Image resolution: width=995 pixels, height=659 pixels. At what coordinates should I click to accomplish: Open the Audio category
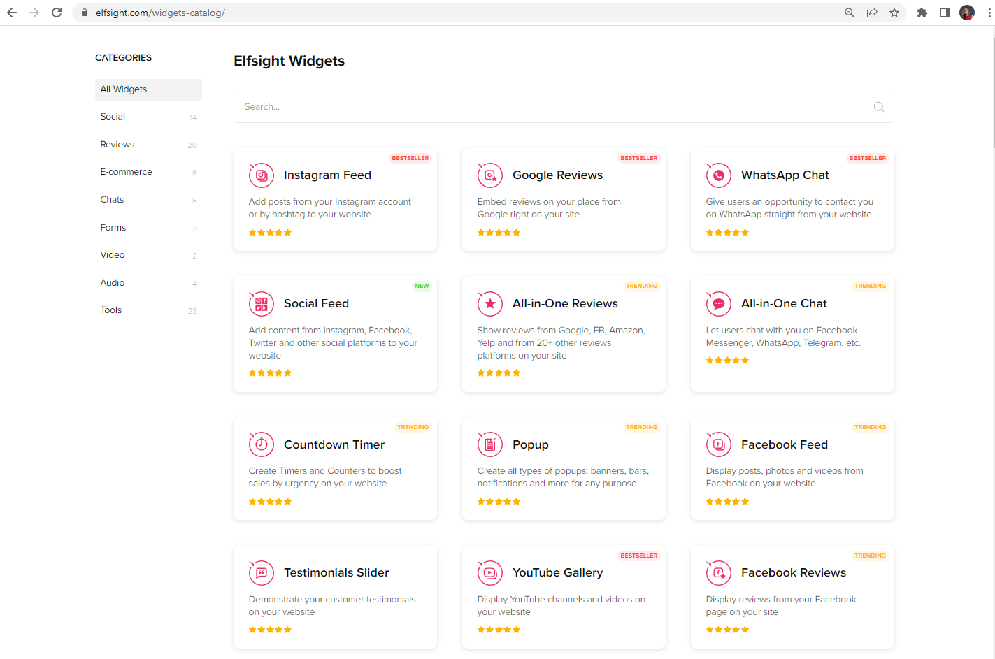[148, 283]
